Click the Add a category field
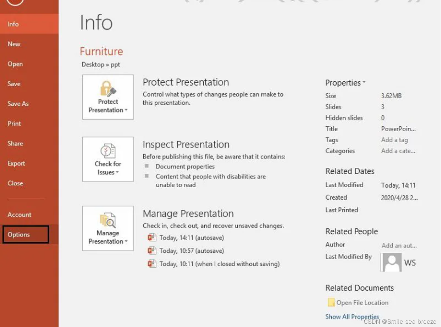Screen dimensions: 441x327 coord(398,151)
